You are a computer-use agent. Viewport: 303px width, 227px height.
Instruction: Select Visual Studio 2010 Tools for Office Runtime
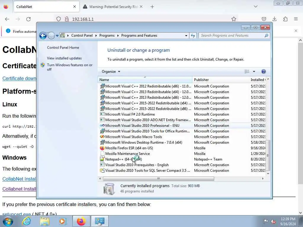click(182, 131)
